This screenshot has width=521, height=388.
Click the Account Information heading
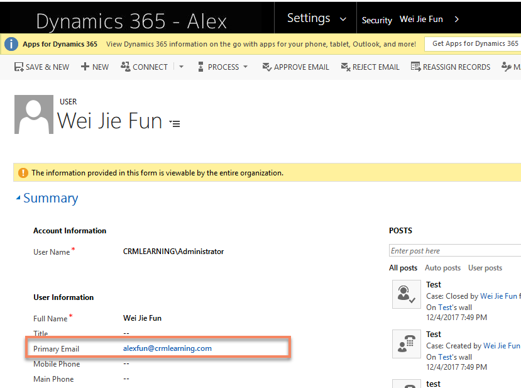pyautogui.click(x=70, y=231)
